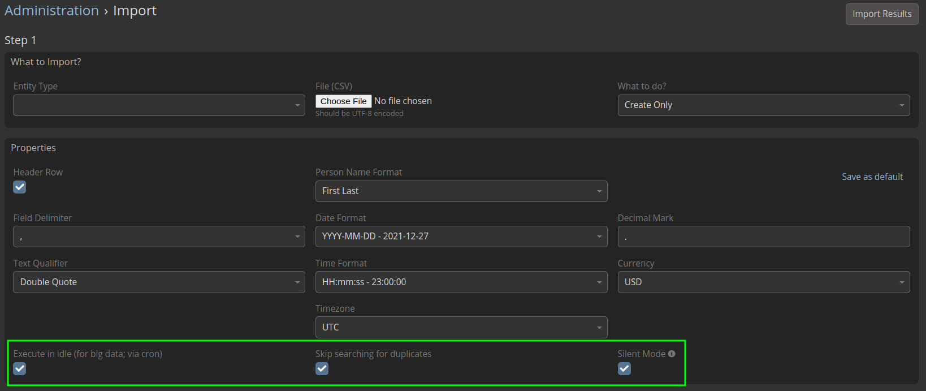Click the 'File (CSV)' label
The width and height of the screenshot is (926, 391).
click(x=334, y=86)
